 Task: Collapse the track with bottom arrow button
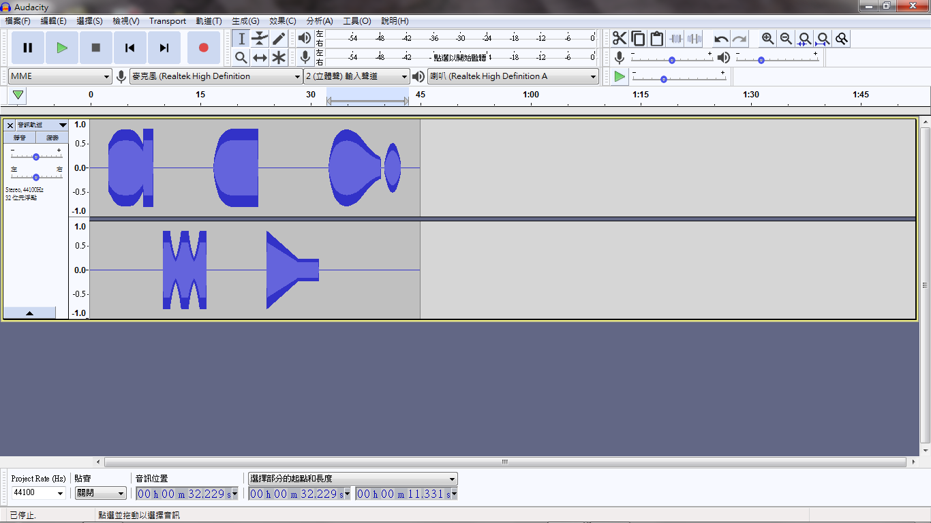point(29,313)
